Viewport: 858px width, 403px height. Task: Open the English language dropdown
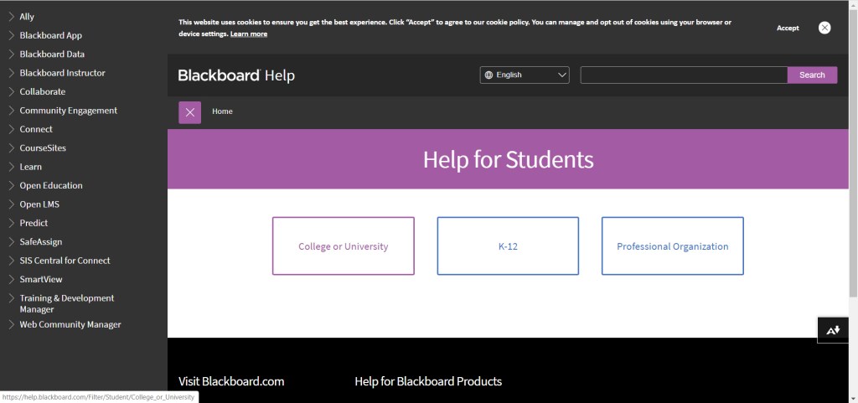click(x=525, y=75)
